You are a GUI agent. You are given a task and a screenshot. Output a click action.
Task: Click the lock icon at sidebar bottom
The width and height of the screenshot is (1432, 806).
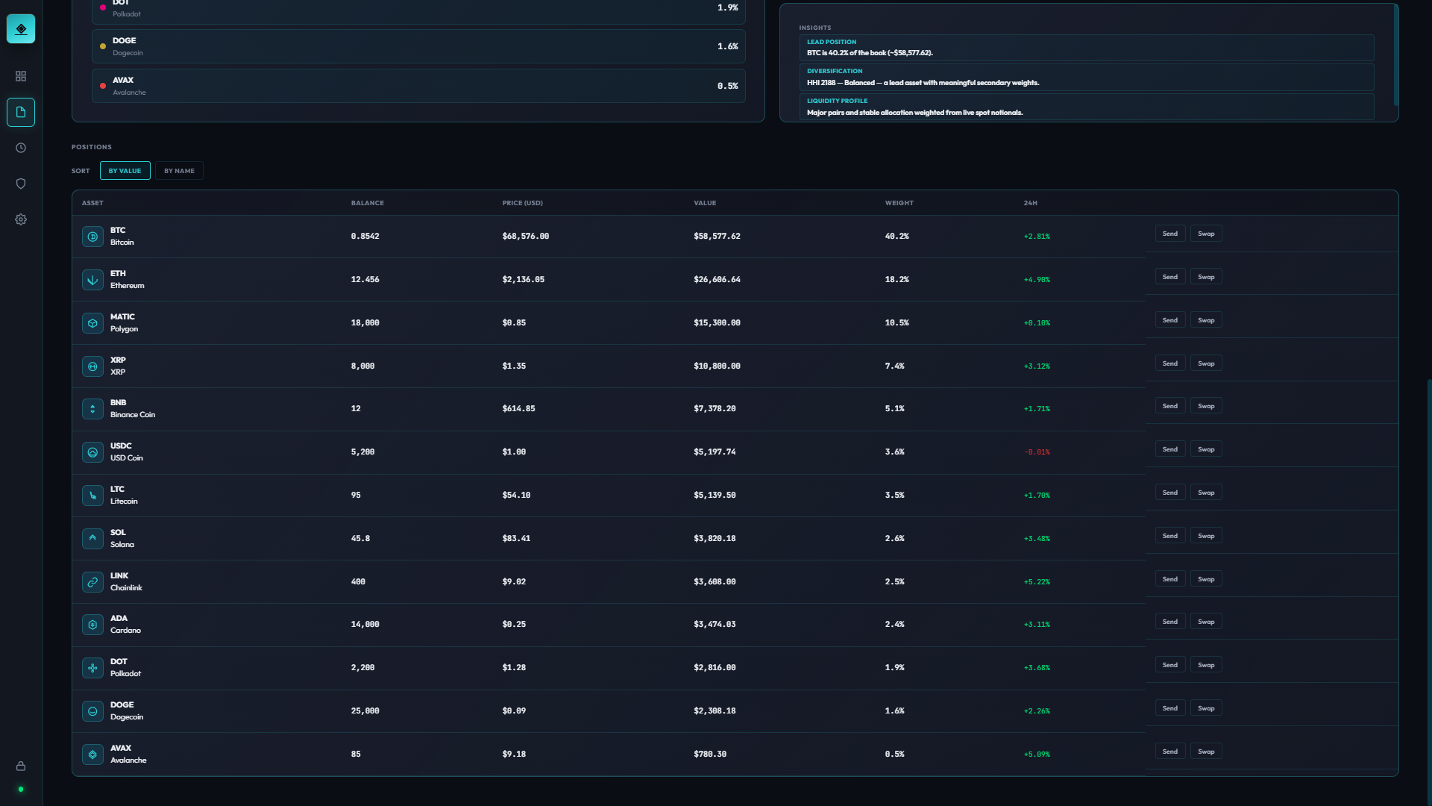click(x=21, y=766)
